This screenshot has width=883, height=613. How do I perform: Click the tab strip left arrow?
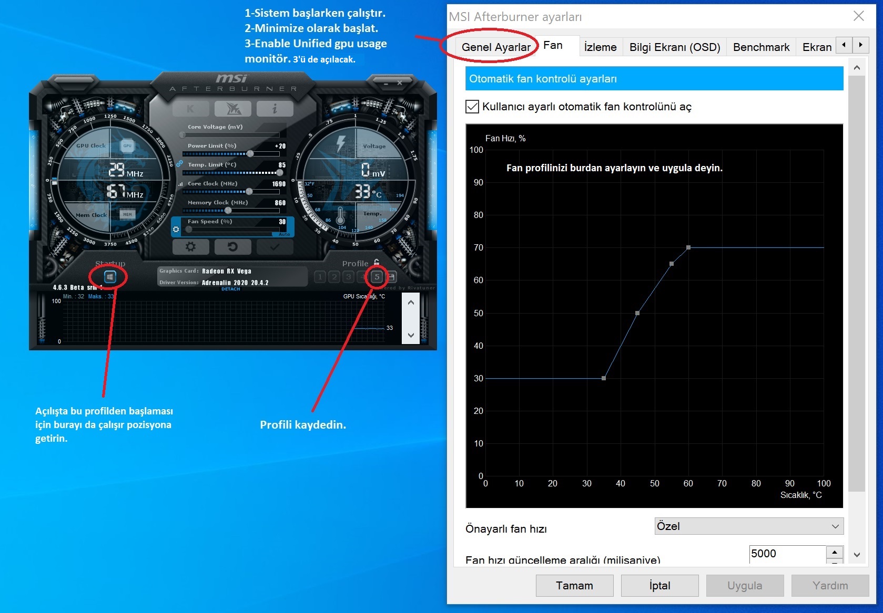click(844, 45)
